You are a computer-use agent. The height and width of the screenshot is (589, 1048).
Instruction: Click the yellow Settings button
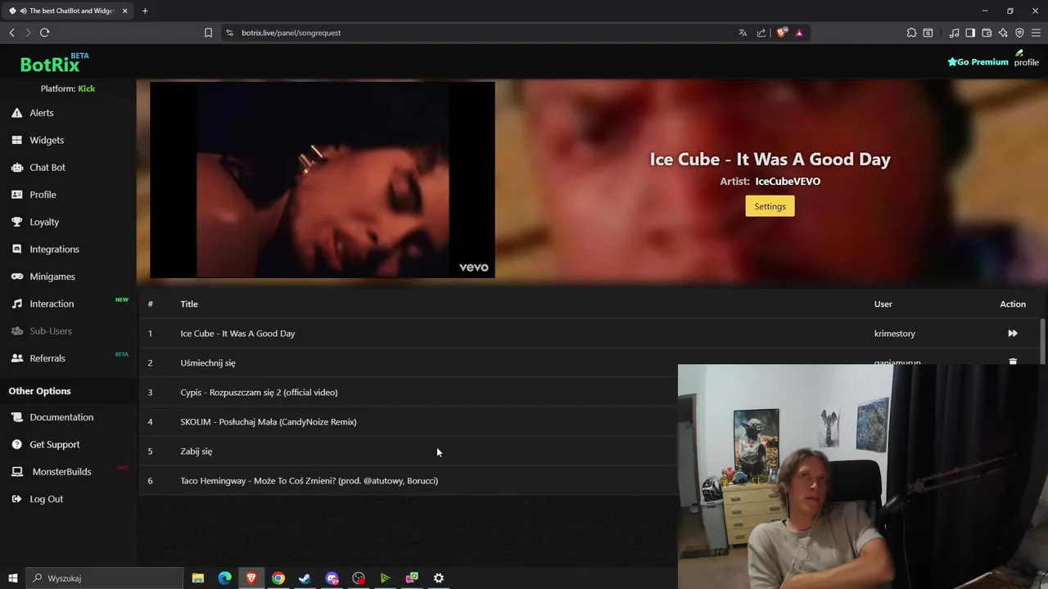[x=770, y=206]
